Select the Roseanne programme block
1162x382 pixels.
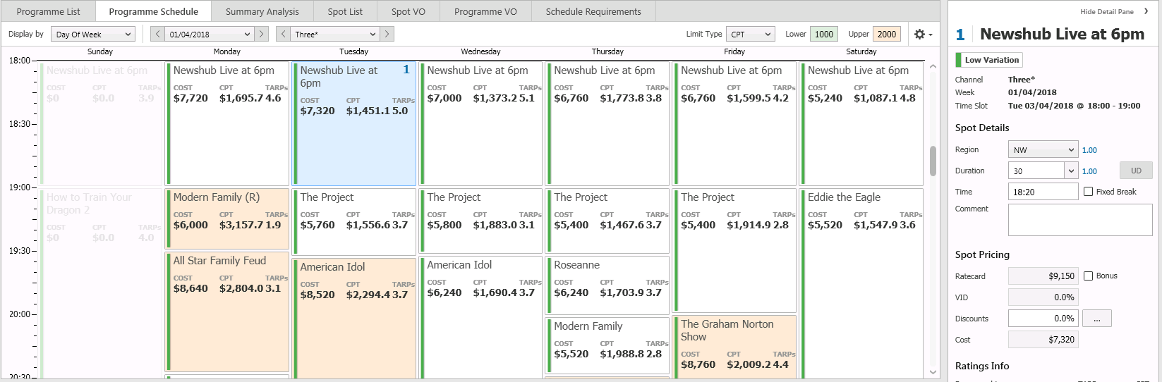tap(607, 285)
